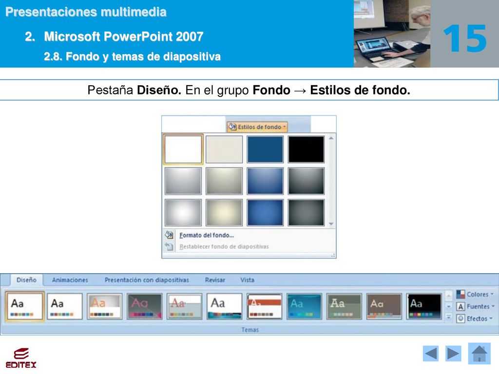Select the solid black background style
This screenshot has height=374, width=499.
306,149
